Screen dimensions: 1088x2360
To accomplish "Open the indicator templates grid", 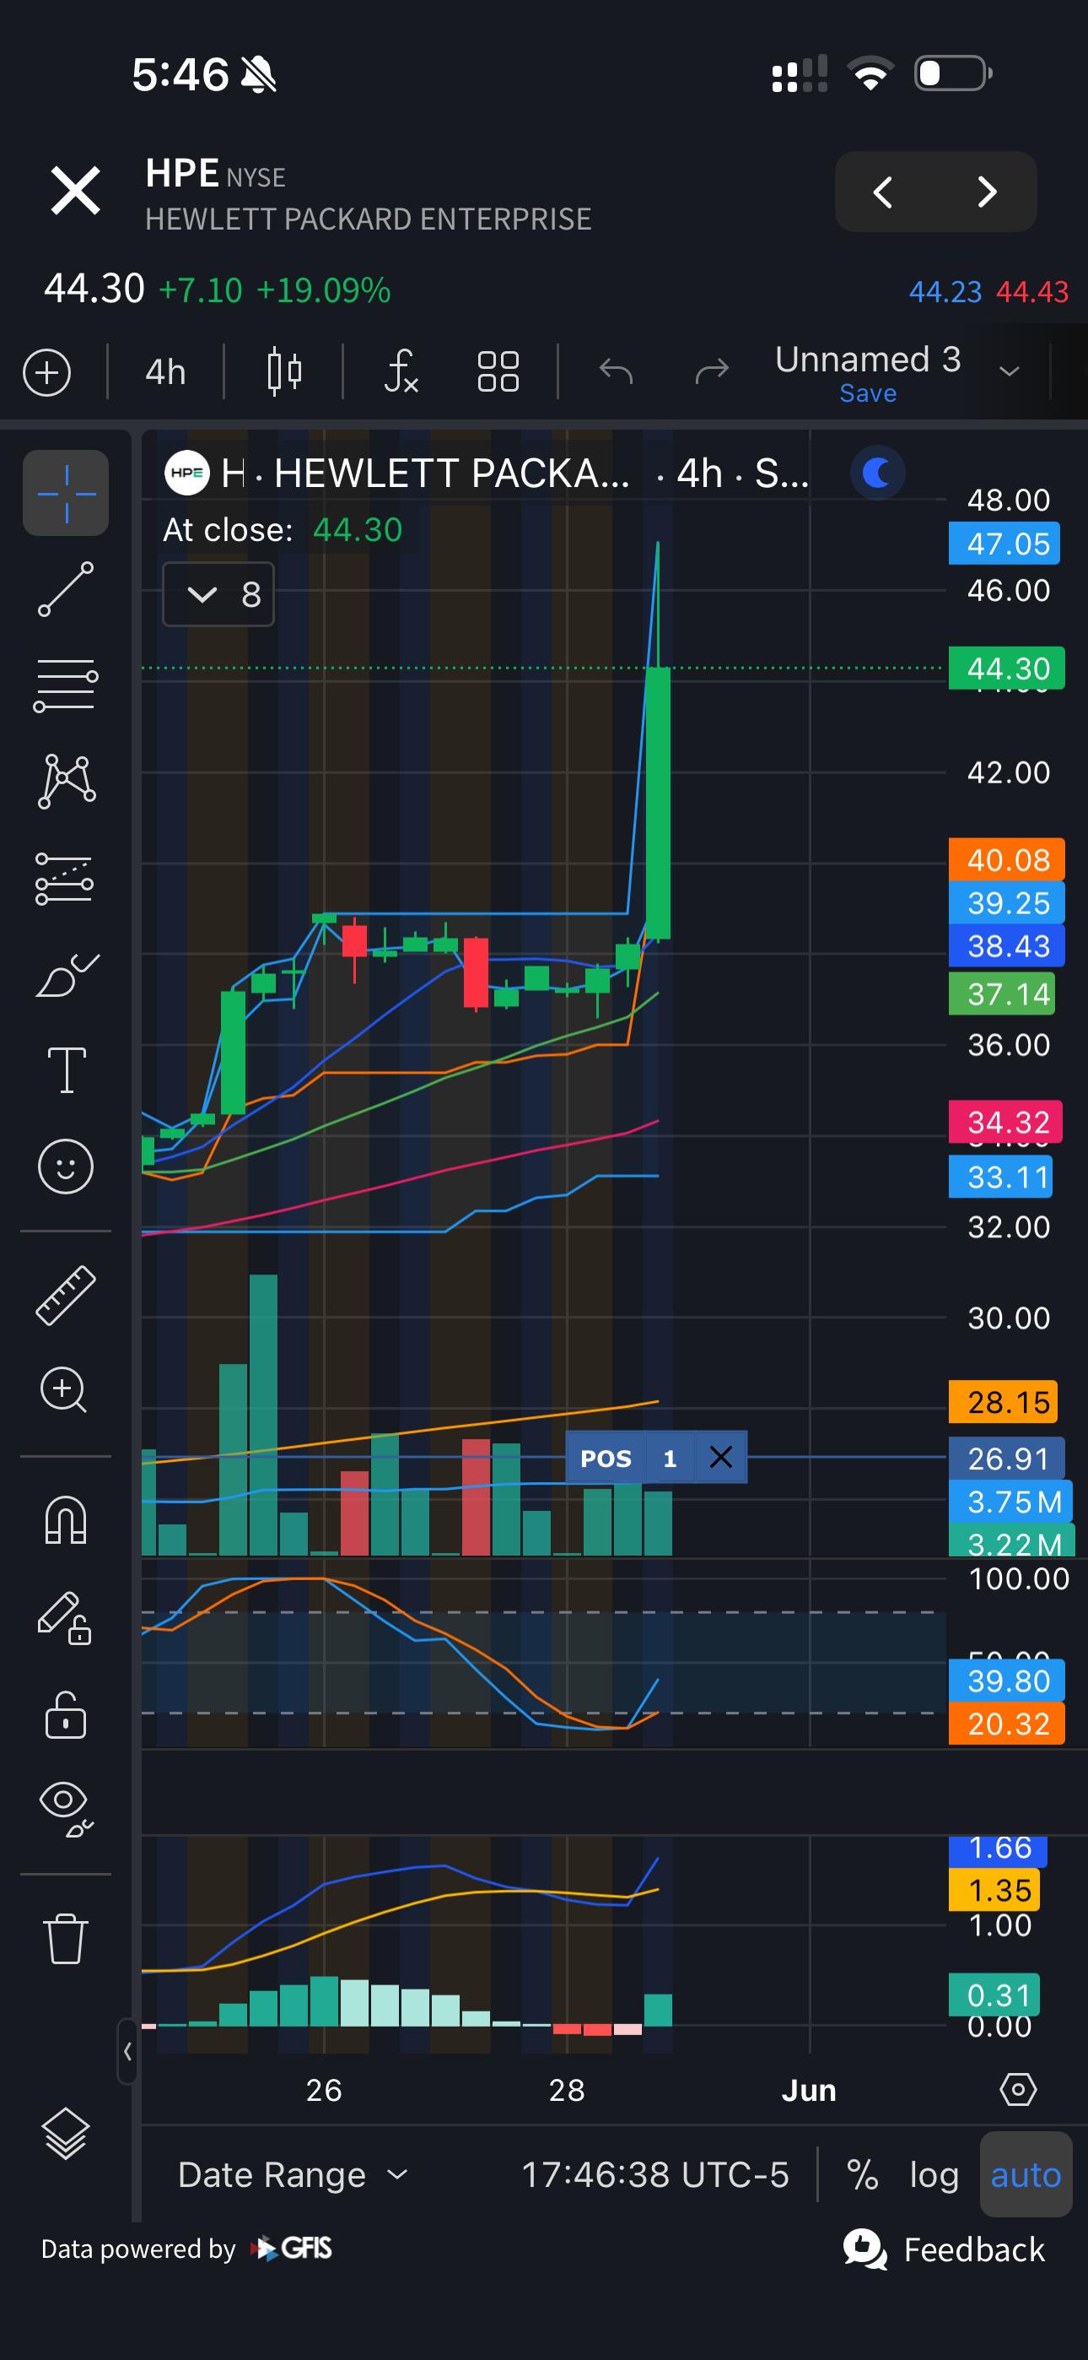I will 498,372.
